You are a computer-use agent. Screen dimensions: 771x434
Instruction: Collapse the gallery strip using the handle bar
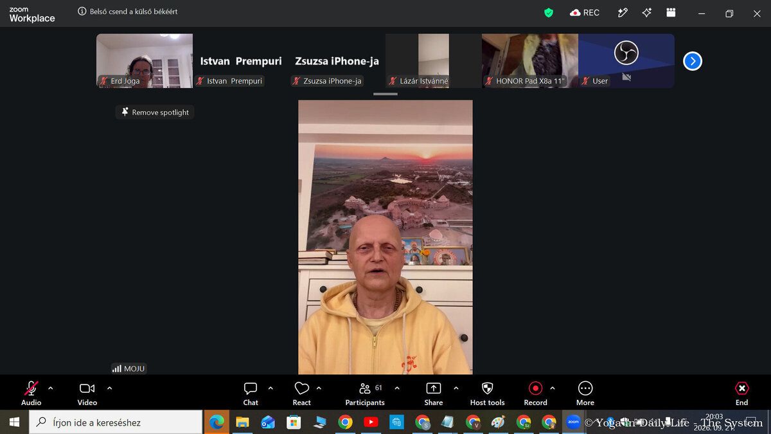click(x=385, y=94)
